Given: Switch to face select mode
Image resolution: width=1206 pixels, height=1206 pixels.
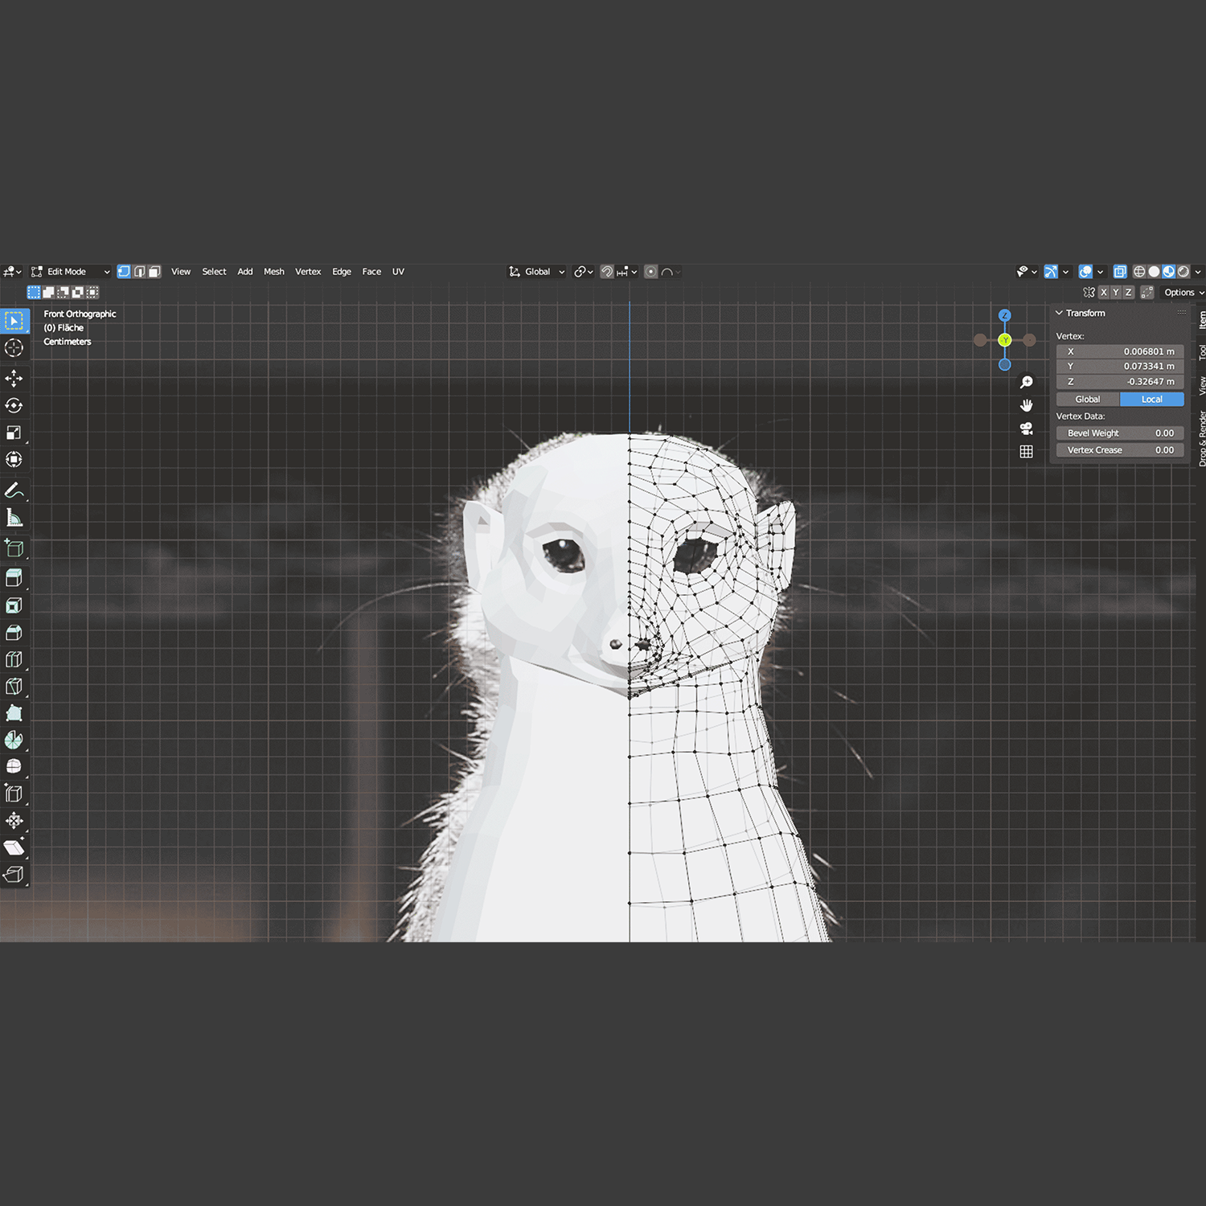Looking at the screenshot, I should pos(154,272).
